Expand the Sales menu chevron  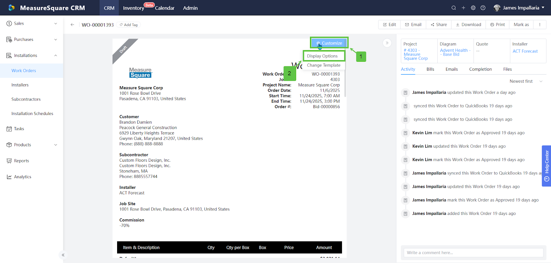56,24
